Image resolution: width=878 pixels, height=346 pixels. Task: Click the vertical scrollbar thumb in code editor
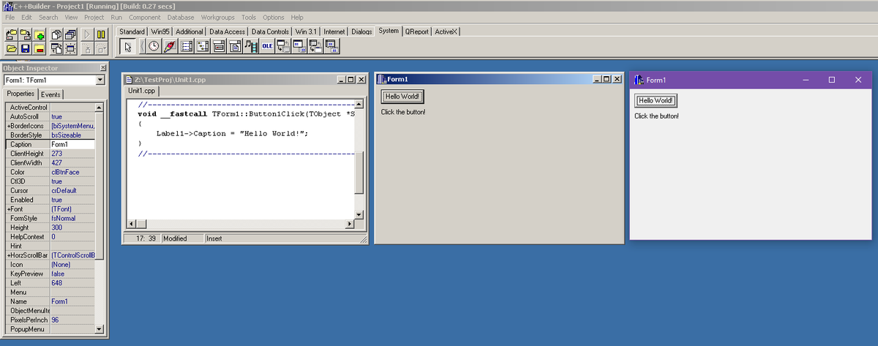point(359,174)
